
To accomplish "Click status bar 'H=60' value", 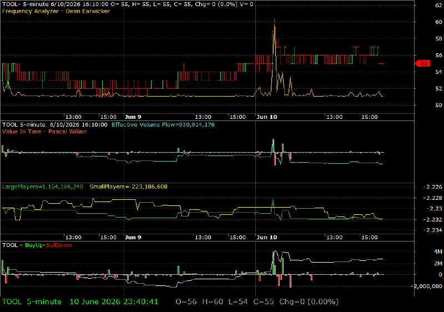I will click(213, 302).
